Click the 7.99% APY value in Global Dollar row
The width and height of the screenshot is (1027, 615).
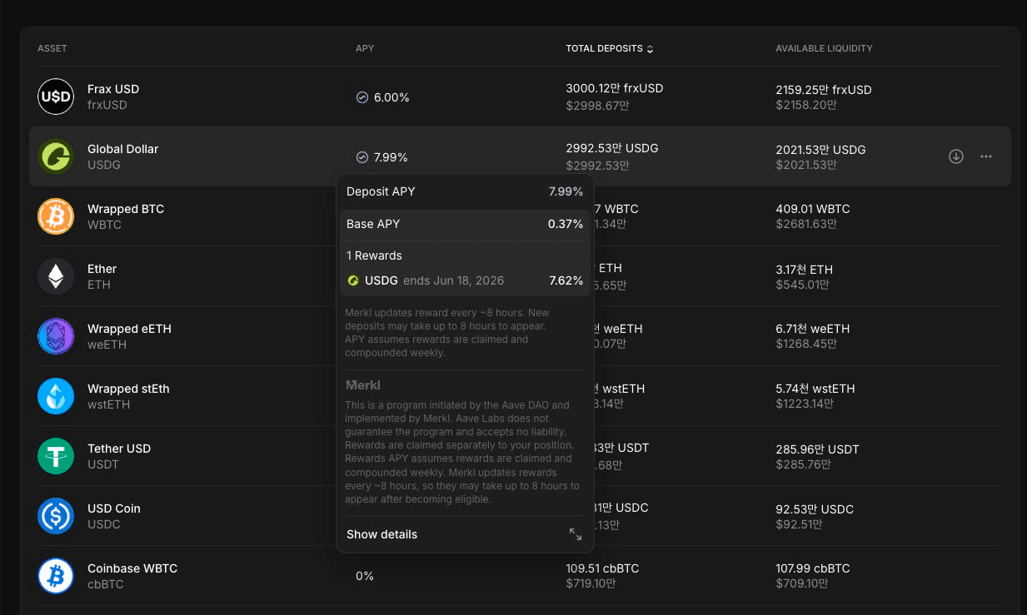pyautogui.click(x=391, y=157)
